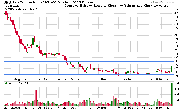Click the 16-Jan-2020 date under the ticker
This screenshot has width=183, height=110.
tap(12, 5)
